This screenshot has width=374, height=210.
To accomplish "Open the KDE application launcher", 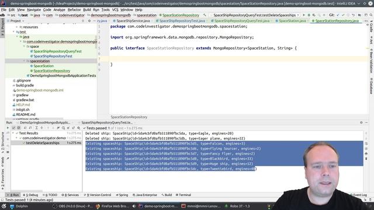I will (4, 206).
